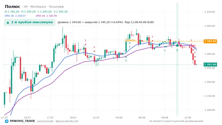Open the panovq.trade link
The width and height of the screenshot is (222, 125).
point(45,121)
